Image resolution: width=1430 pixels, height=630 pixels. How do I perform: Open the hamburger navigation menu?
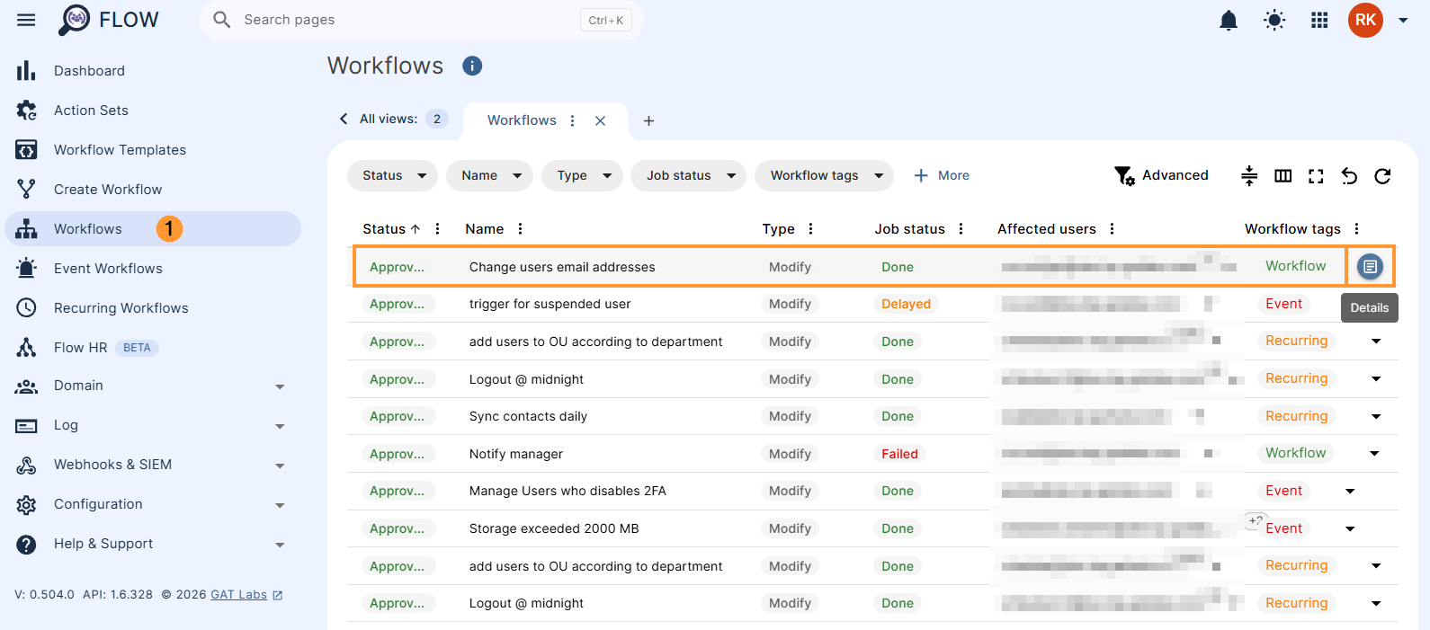point(26,20)
